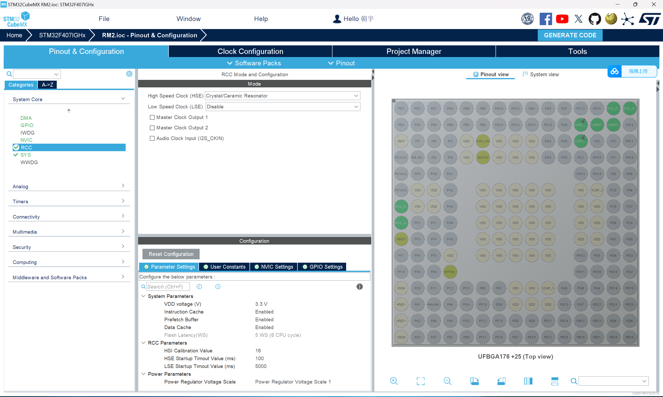Viewport: 663px width, 397px height.
Task: Click the green RCC_OSC_IN pin
Action: tap(401, 206)
